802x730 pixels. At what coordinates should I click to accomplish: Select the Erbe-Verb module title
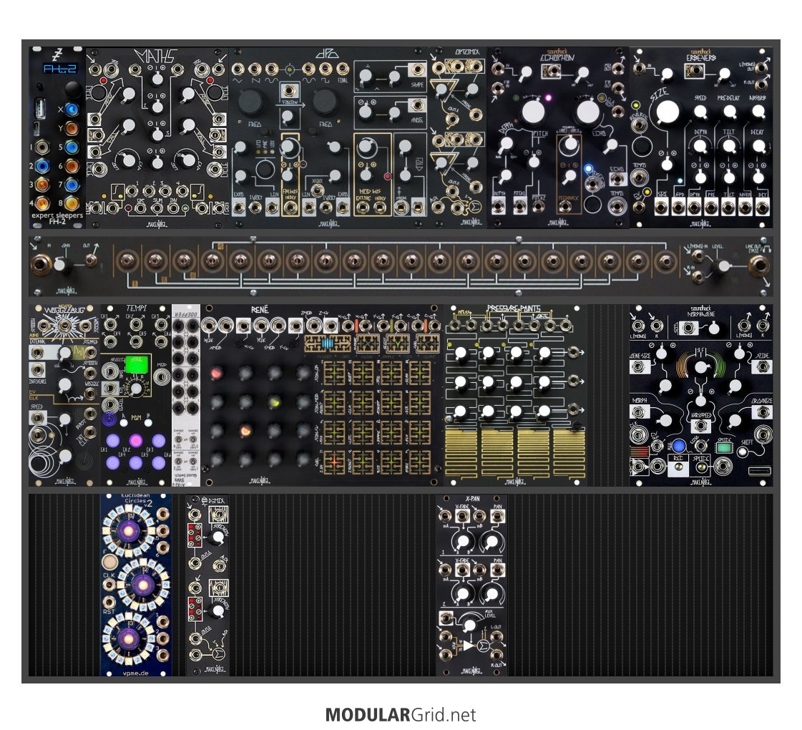coord(700,58)
